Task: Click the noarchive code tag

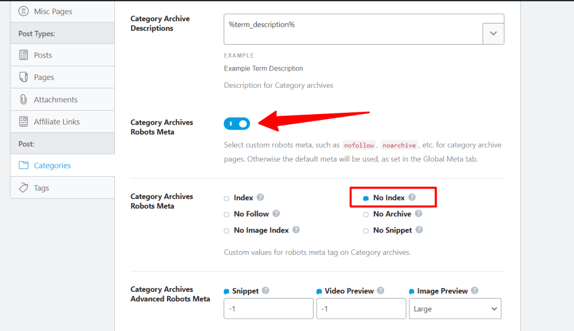Action: click(x=399, y=145)
